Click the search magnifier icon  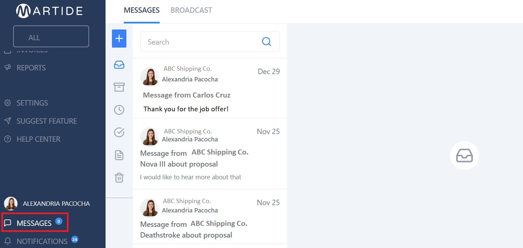click(267, 42)
